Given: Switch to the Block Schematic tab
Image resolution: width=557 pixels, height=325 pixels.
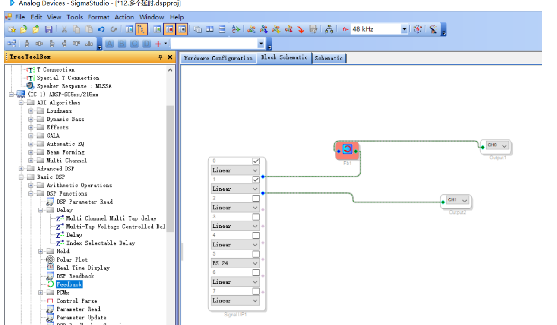Looking at the screenshot, I should (284, 57).
